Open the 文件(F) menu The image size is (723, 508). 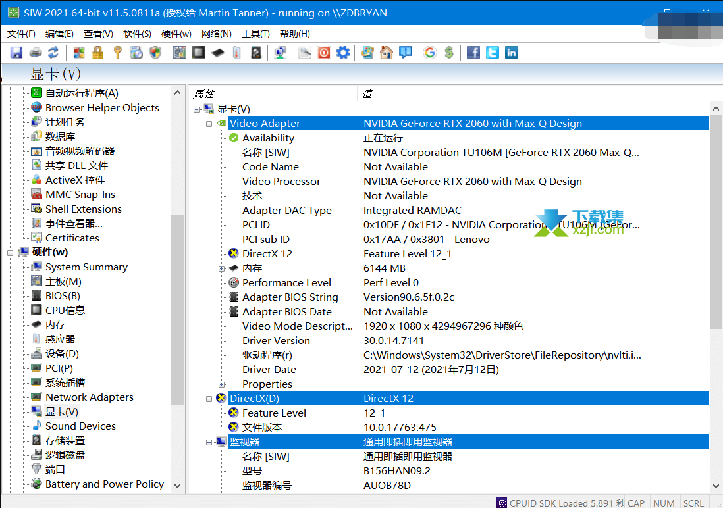click(x=21, y=34)
